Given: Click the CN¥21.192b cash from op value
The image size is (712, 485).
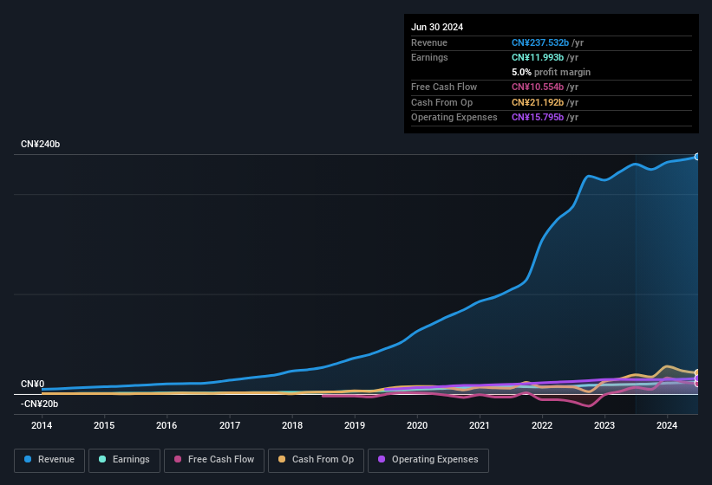Looking at the screenshot, I should 538,102.
